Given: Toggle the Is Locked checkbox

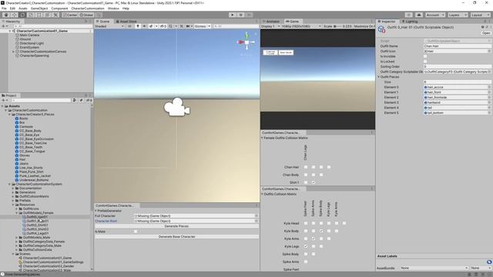Looking at the screenshot, I should pos(425,62).
